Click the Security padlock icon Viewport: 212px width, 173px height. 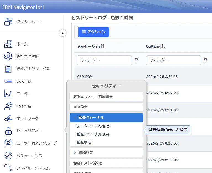pyautogui.click(x=8, y=131)
